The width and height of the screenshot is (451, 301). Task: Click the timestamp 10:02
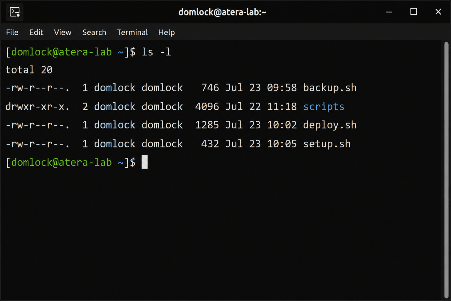pos(282,125)
